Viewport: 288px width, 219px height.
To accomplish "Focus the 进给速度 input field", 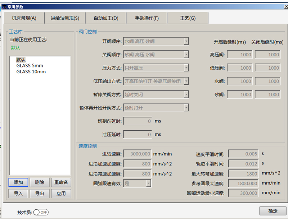I will 138,154.
